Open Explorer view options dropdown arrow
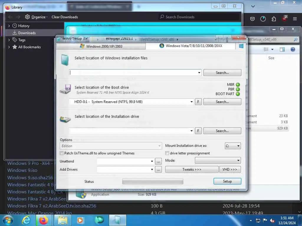This screenshot has height=226, width=302. click(x=272, y=49)
